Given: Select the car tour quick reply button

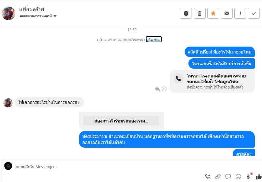Looking at the screenshot, I should pos(121,121).
